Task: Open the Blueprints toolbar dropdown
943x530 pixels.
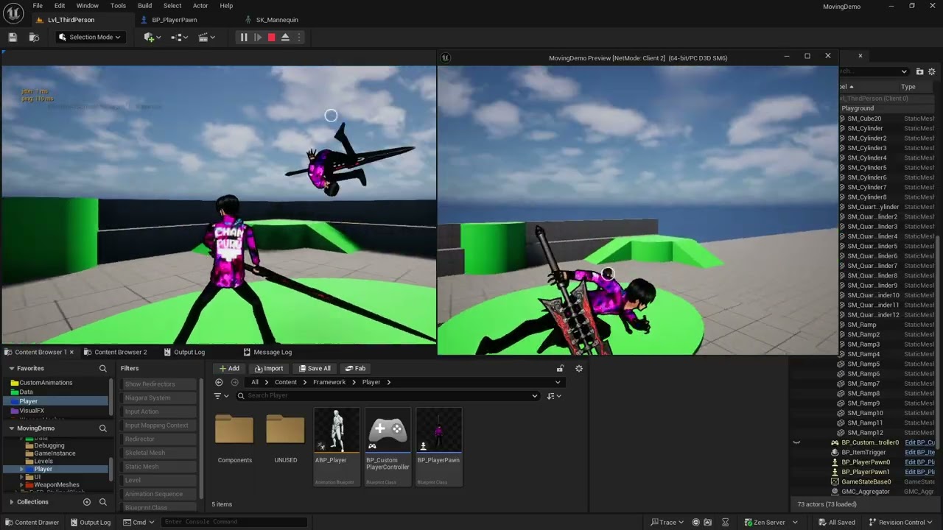Action: [x=179, y=37]
